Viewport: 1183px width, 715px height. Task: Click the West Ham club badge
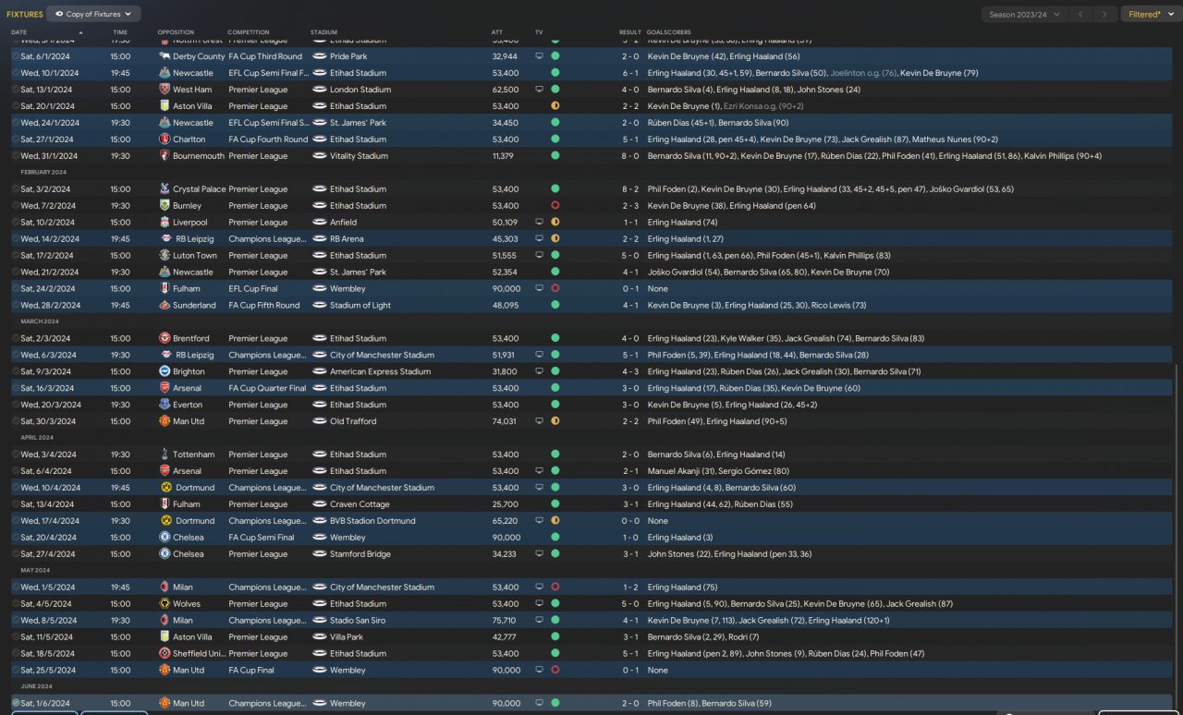pyautogui.click(x=165, y=90)
